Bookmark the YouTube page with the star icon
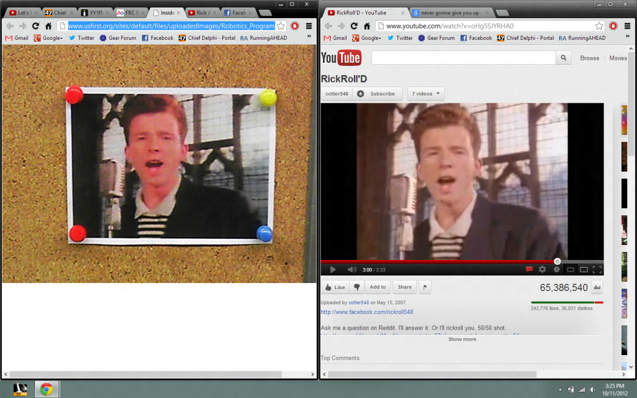This screenshot has width=637, height=398. pos(599,26)
